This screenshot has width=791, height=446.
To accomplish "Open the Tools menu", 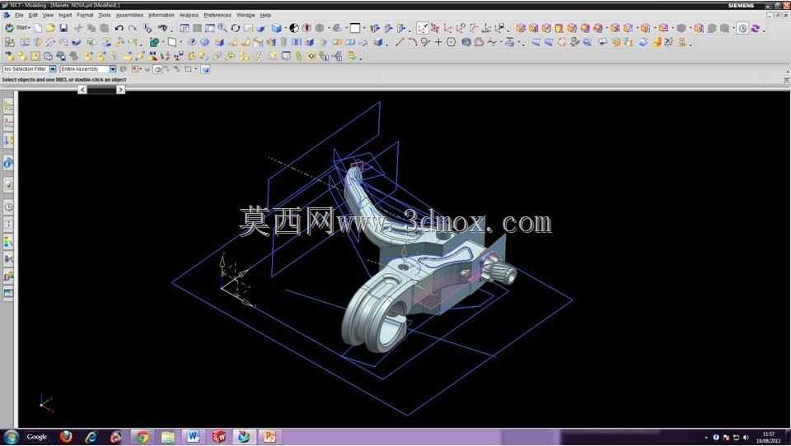I will (105, 15).
